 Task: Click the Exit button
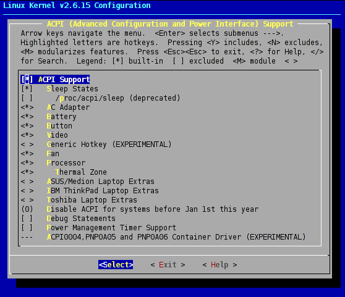tap(168, 265)
